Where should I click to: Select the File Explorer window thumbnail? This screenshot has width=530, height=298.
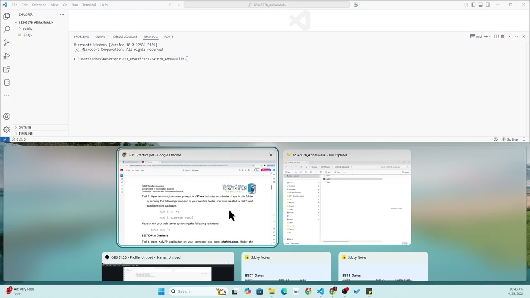coord(347,197)
